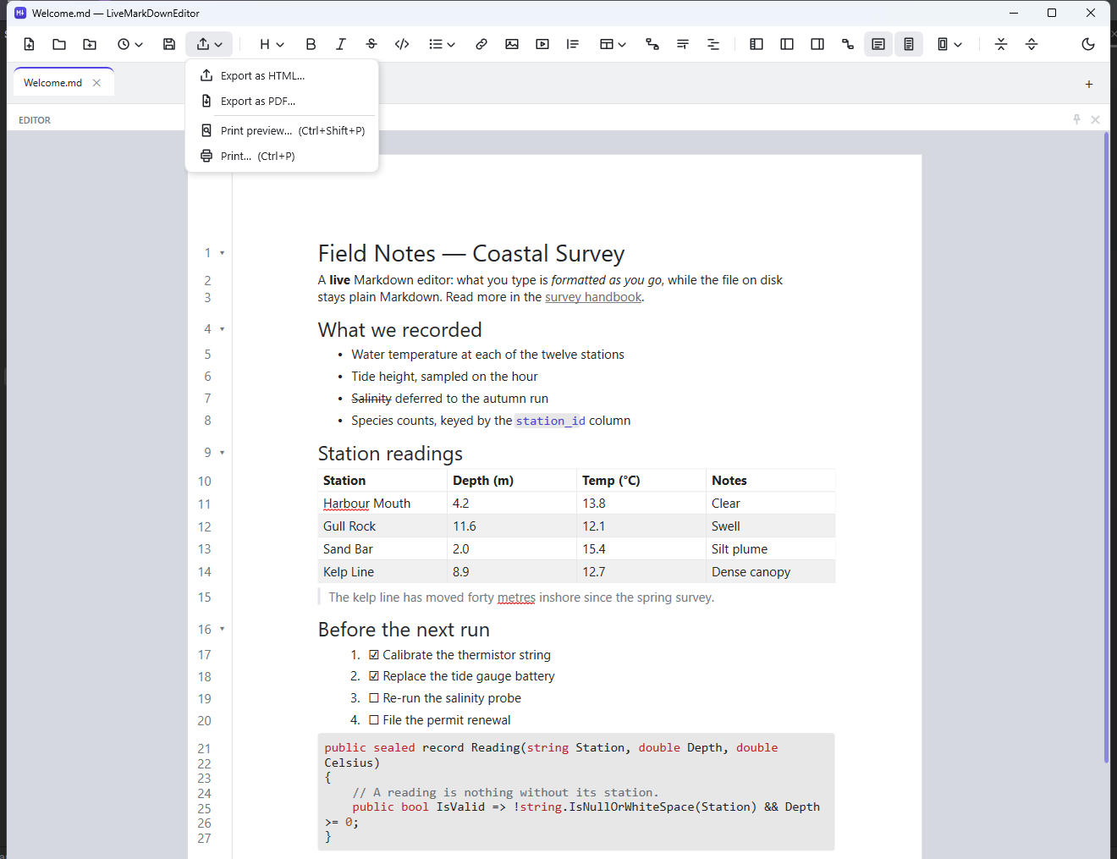The height and width of the screenshot is (859, 1117).
Task: Open the recent files clock dropdown
Action: coord(129,44)
